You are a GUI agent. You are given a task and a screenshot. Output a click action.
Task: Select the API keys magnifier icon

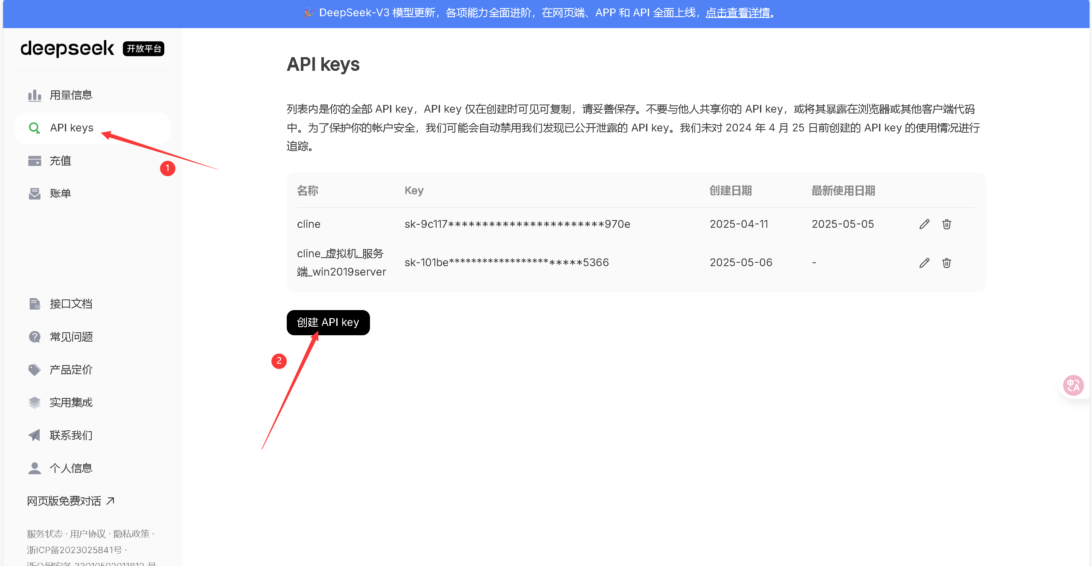34,128
